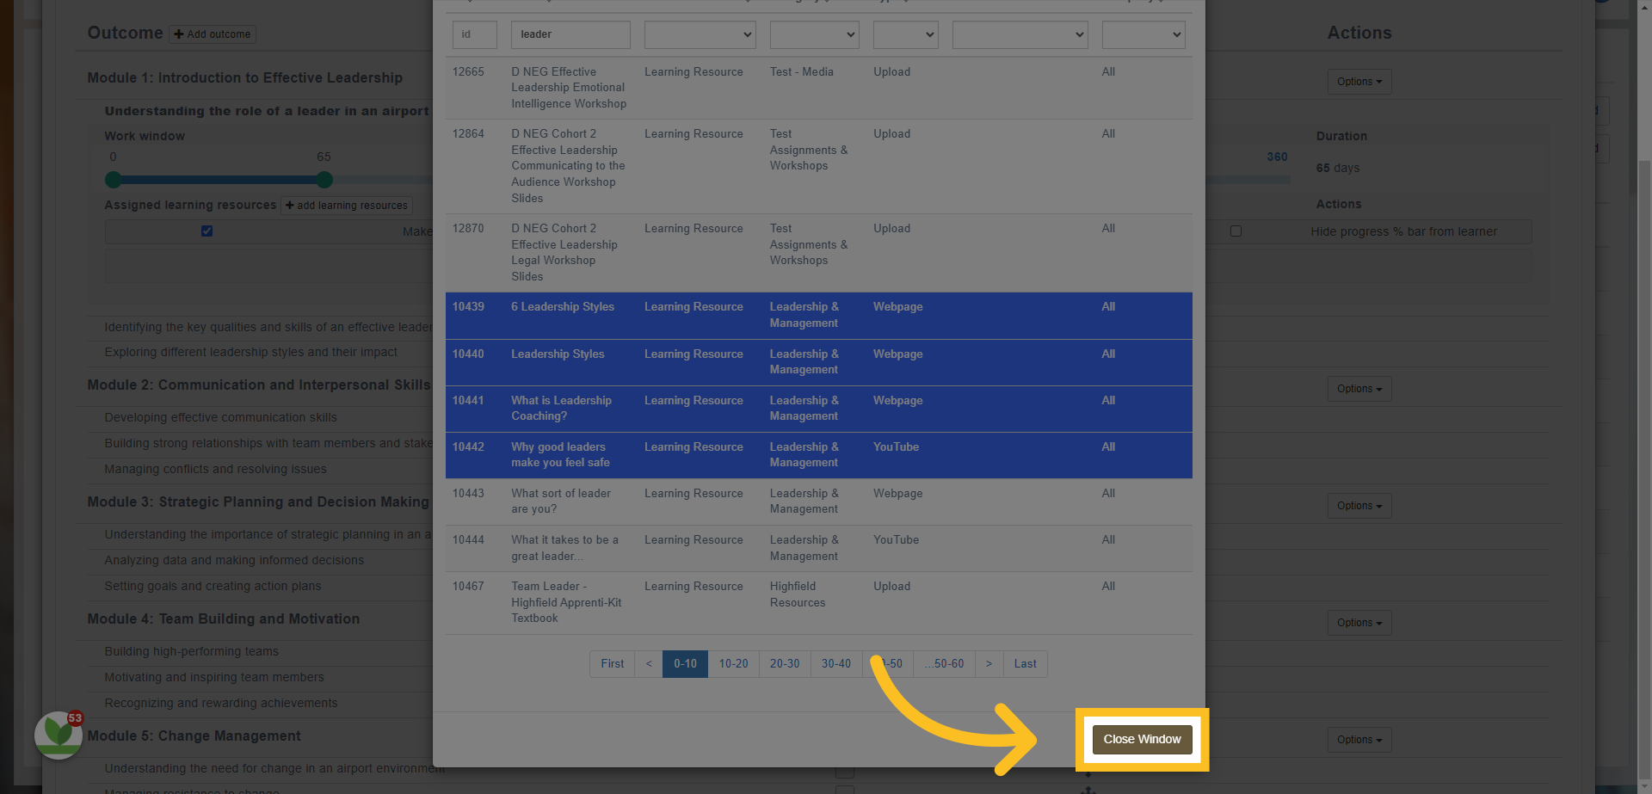Select row 10440 Leadership Styles
Image resolution: width=1652 pixels, height=794 pixels.
pos(819,362)
